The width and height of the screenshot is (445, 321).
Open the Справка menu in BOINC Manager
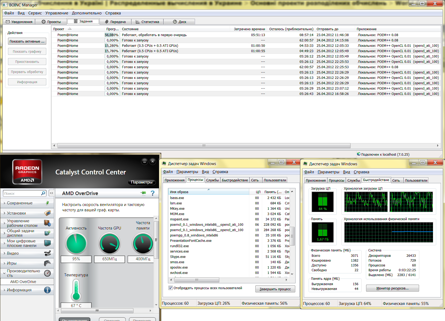click(x=113, y=13)
